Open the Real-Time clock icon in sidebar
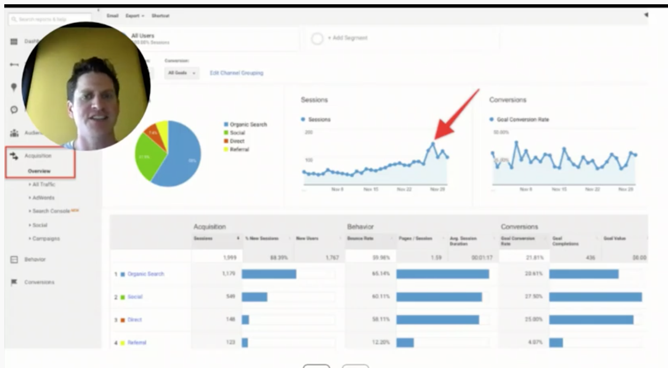668x368 pixels. click(x=14, y=110)
